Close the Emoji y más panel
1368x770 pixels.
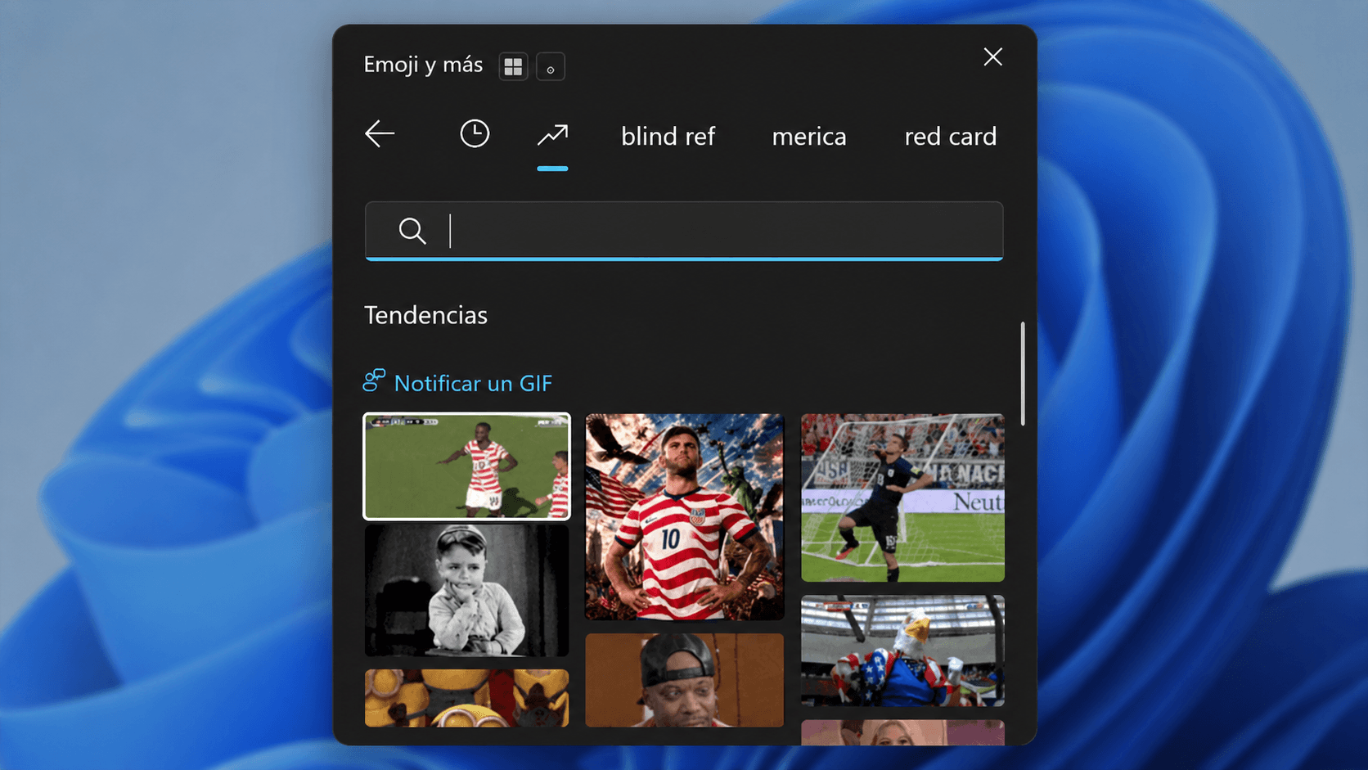click(x=992, y=56)
